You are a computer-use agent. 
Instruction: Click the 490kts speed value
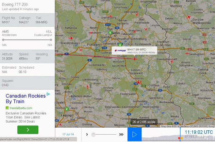click(23, 59)
